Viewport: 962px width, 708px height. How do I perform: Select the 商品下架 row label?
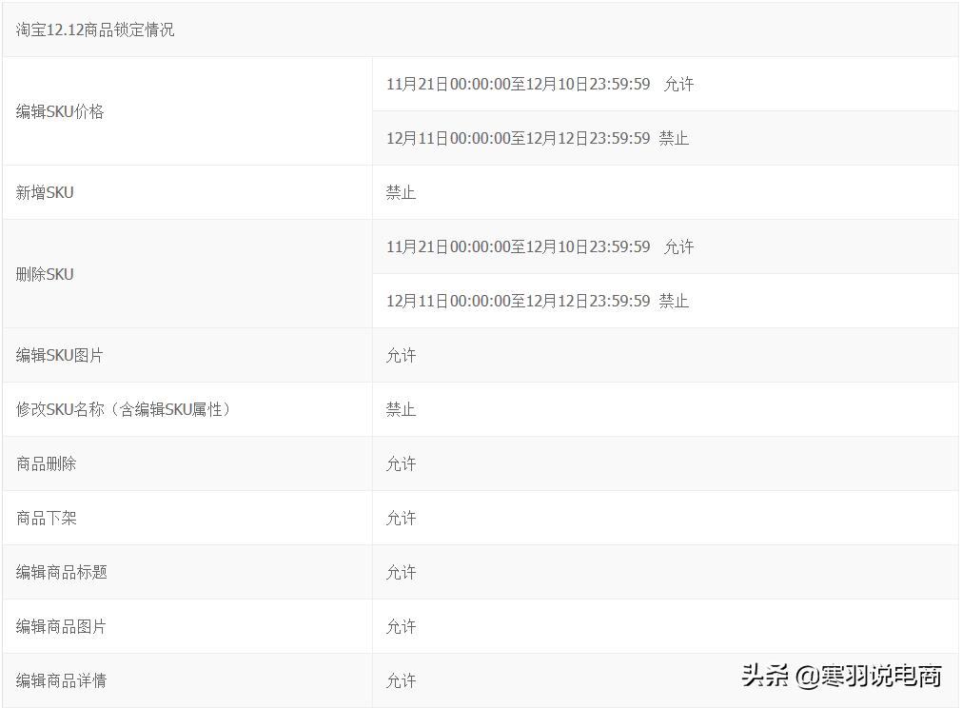46,518
